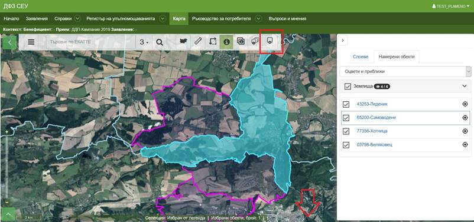Uncheck the 43253-Леденик checkbox
The width and height of the screenshot is (474, 222).
(346, 104)
